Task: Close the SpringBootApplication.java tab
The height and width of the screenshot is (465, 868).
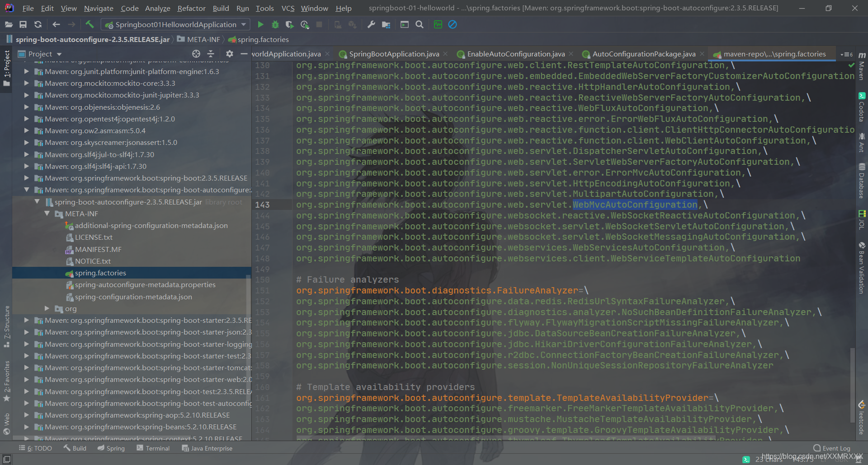Action: click(x=446, y=54)
